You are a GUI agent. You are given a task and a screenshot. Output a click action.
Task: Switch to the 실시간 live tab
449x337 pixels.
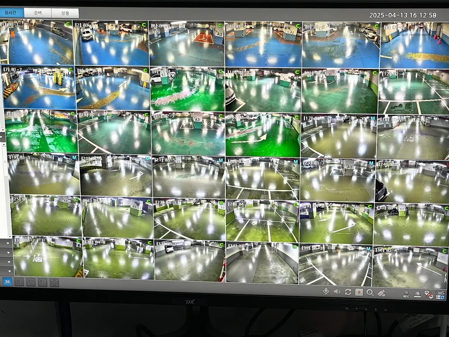[12, 13]
